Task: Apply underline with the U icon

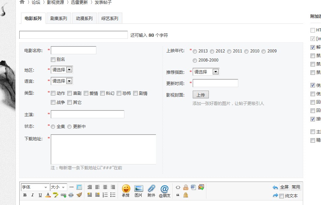Action: coord(40,195)
